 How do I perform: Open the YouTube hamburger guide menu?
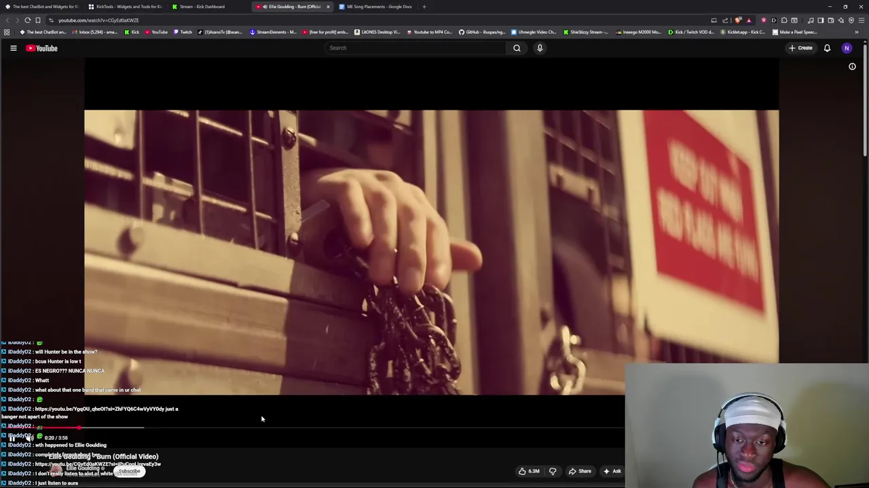(x=13, y=48)
